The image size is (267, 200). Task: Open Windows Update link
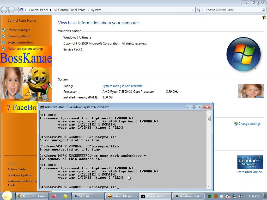(19, 175)
